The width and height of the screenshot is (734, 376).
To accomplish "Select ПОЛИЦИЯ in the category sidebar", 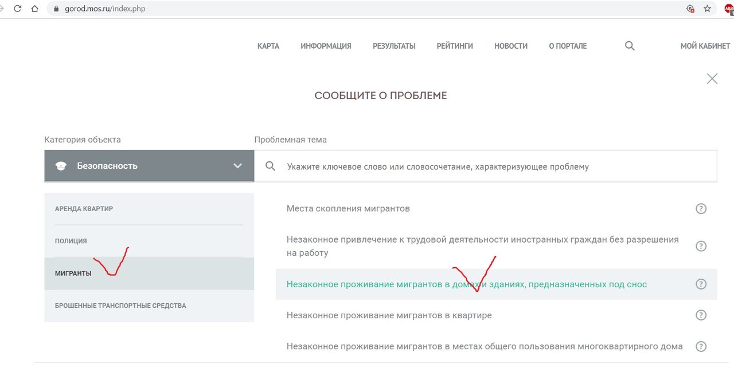I will (71, 240).
